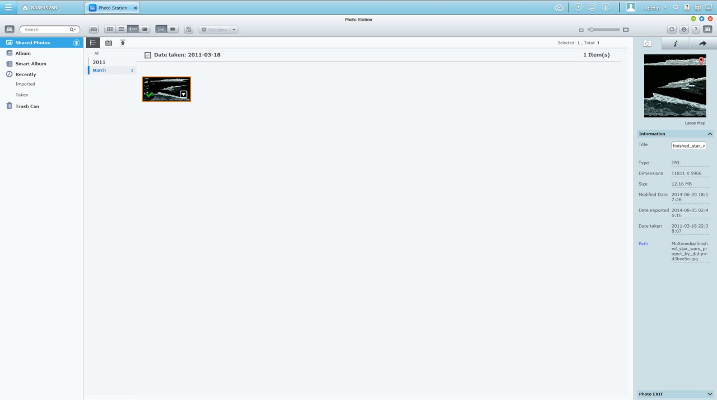Open the search options dropdown arrow
This screenshot has width=717, height=400.
[73, 29]
